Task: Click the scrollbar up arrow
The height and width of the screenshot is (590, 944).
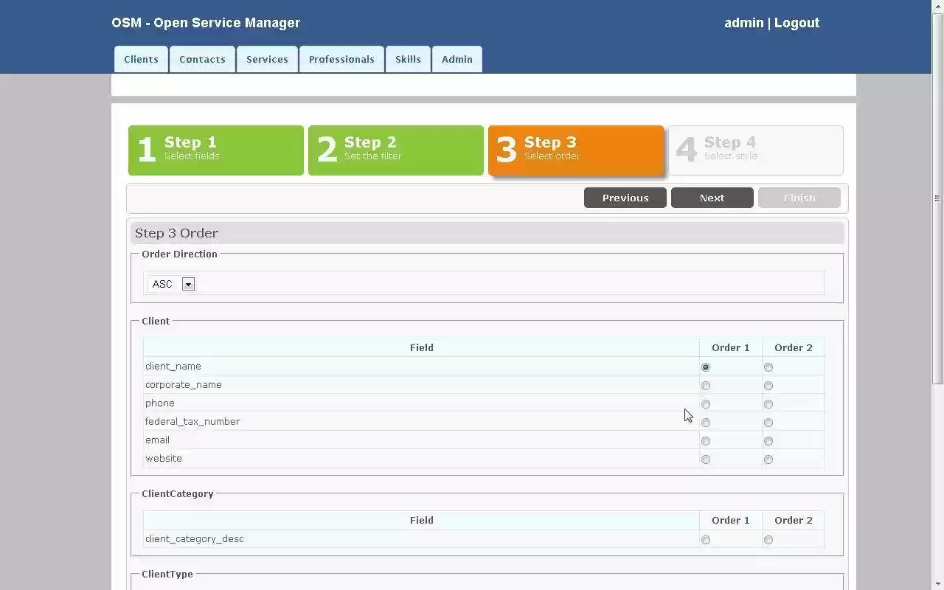Action: (937, 6)
